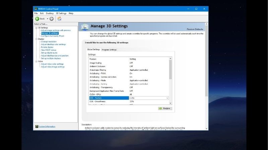Click settings list scroll-up arrow

171,59
